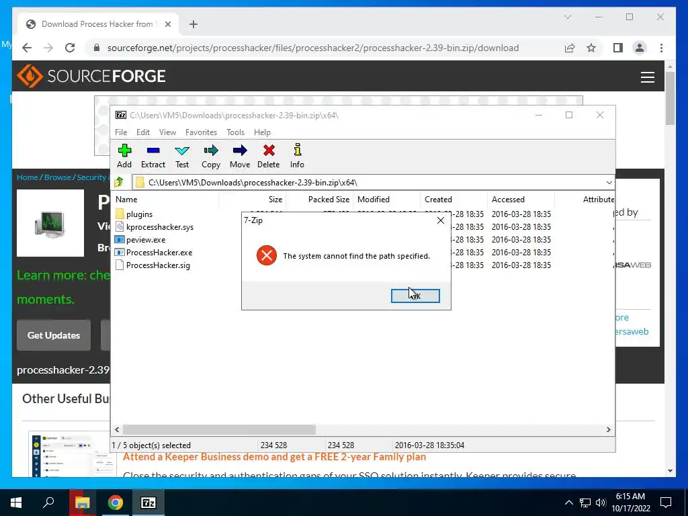Screen dimensions: 688x516
Task: Reload the SourceForge page
Action: 70,48
